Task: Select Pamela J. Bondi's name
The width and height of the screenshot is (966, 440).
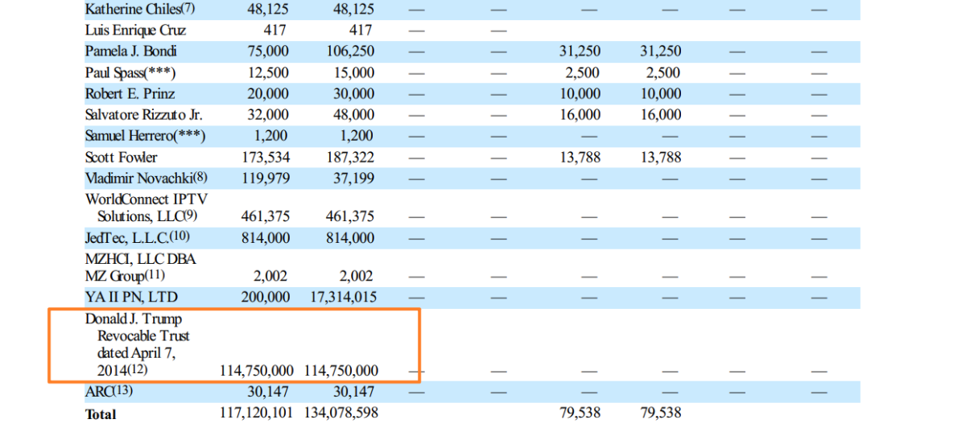Action: (131, 51)
